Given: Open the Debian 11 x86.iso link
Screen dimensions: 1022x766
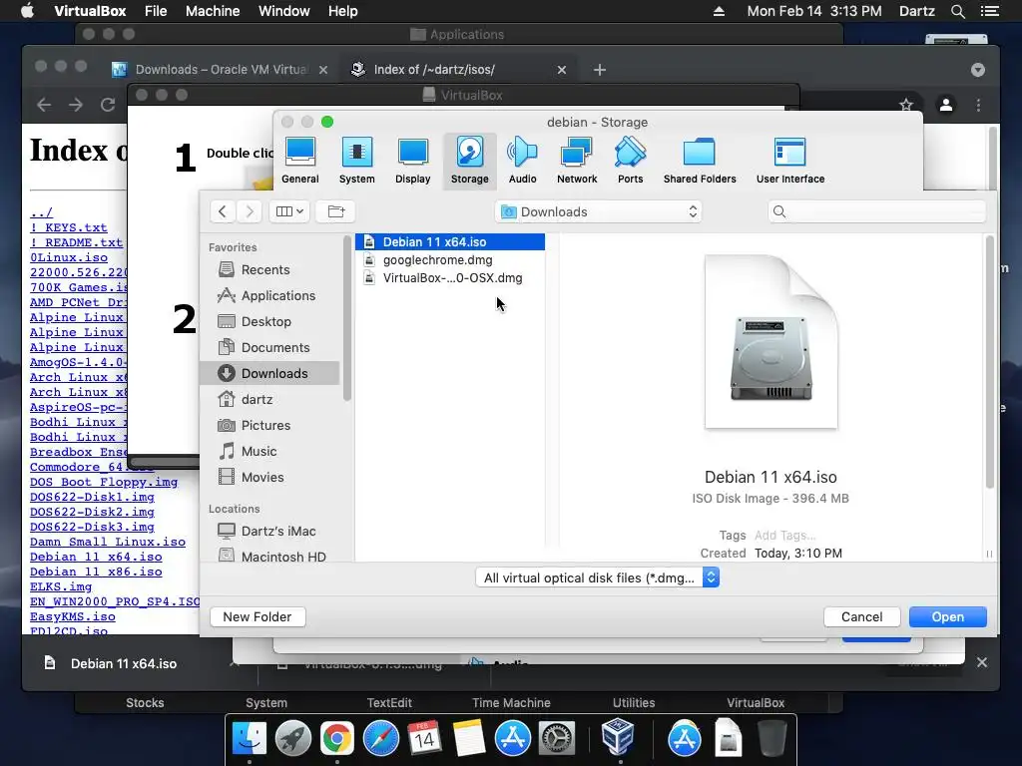Looking at the screenshot, I should [96, 572].
